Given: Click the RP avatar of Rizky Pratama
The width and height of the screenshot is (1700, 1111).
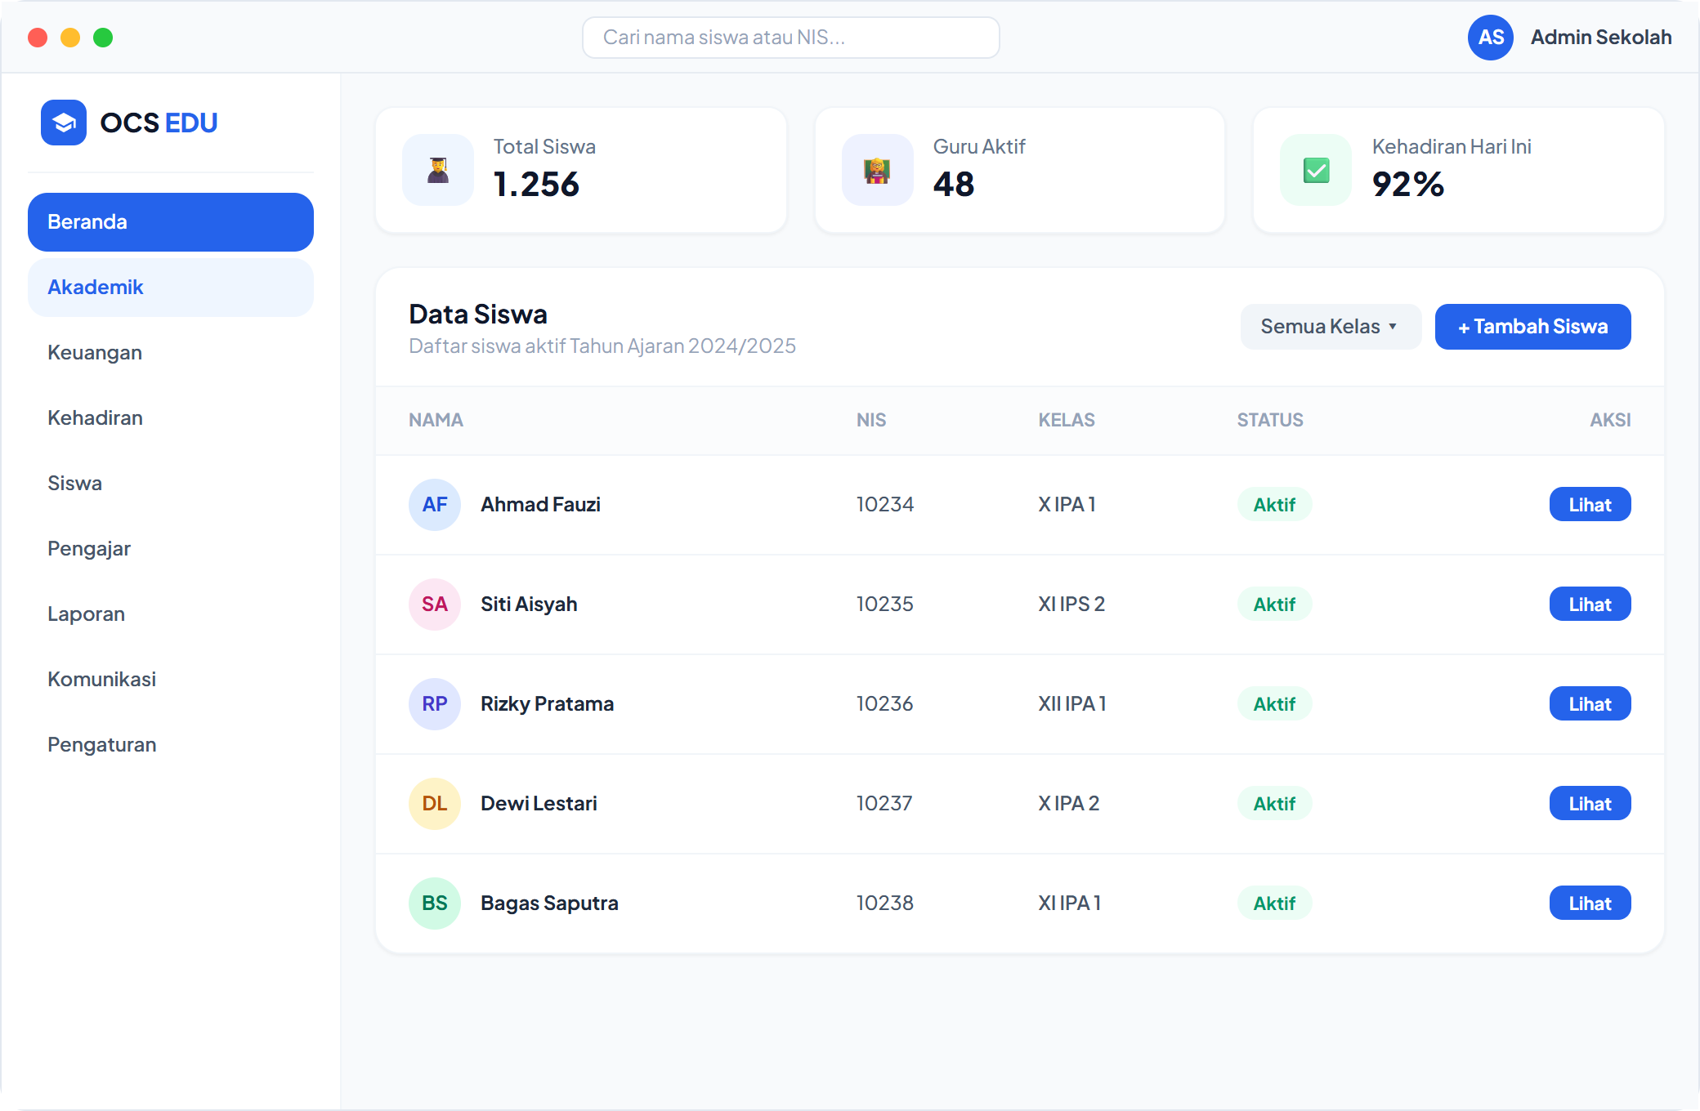Looking at the screenshot, I should (435, 704).
